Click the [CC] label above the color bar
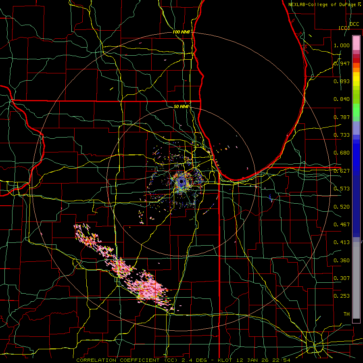This screenshot has width=363, height=363. coord(344,28)
